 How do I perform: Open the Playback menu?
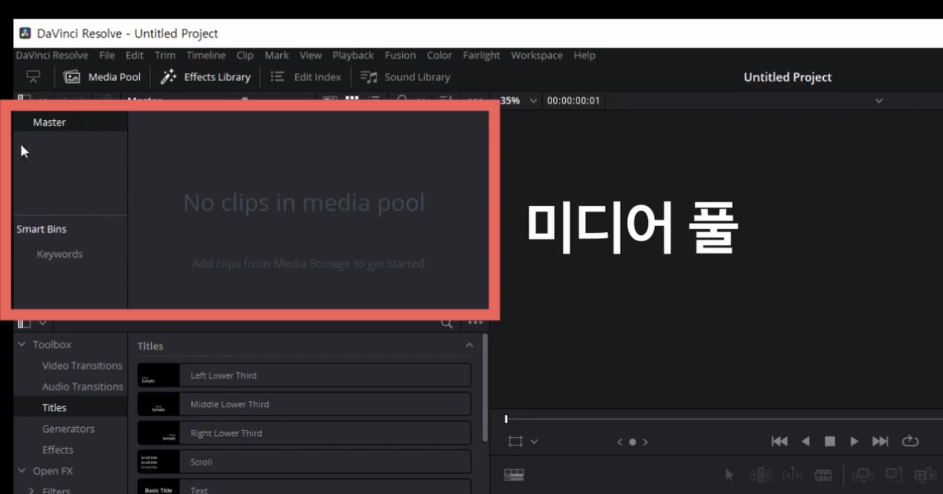coord(353,55)
